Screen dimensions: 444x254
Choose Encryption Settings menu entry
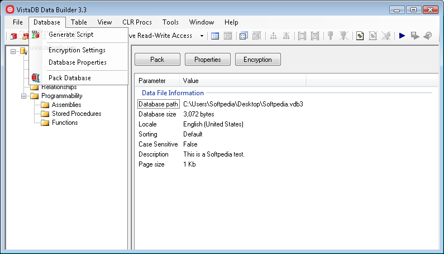tap(78, 50)
